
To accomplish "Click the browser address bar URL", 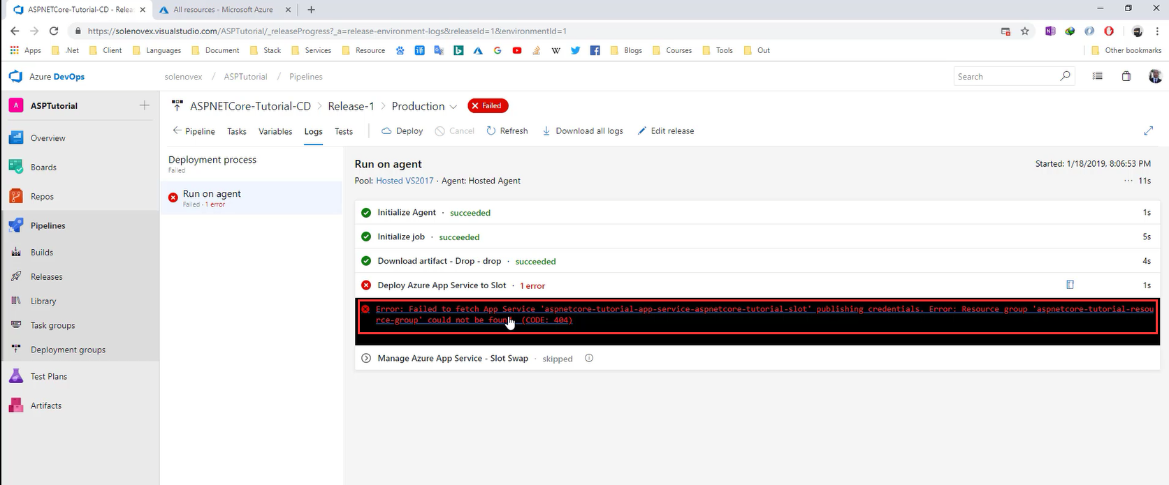I will (327, 31).
